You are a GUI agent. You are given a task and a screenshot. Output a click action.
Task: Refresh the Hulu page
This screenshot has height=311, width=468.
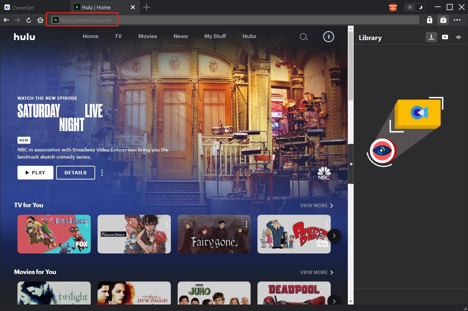[29, 20]
